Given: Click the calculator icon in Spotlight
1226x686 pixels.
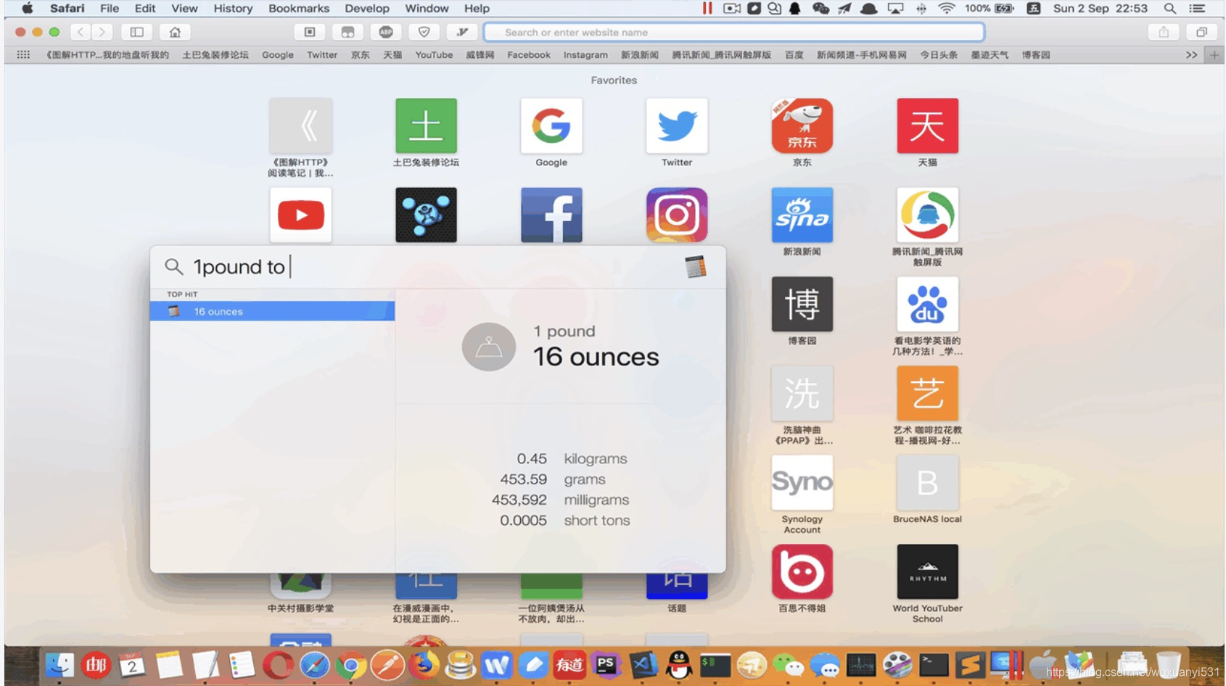Looking at the screenshot, I should tap(696, 267).
